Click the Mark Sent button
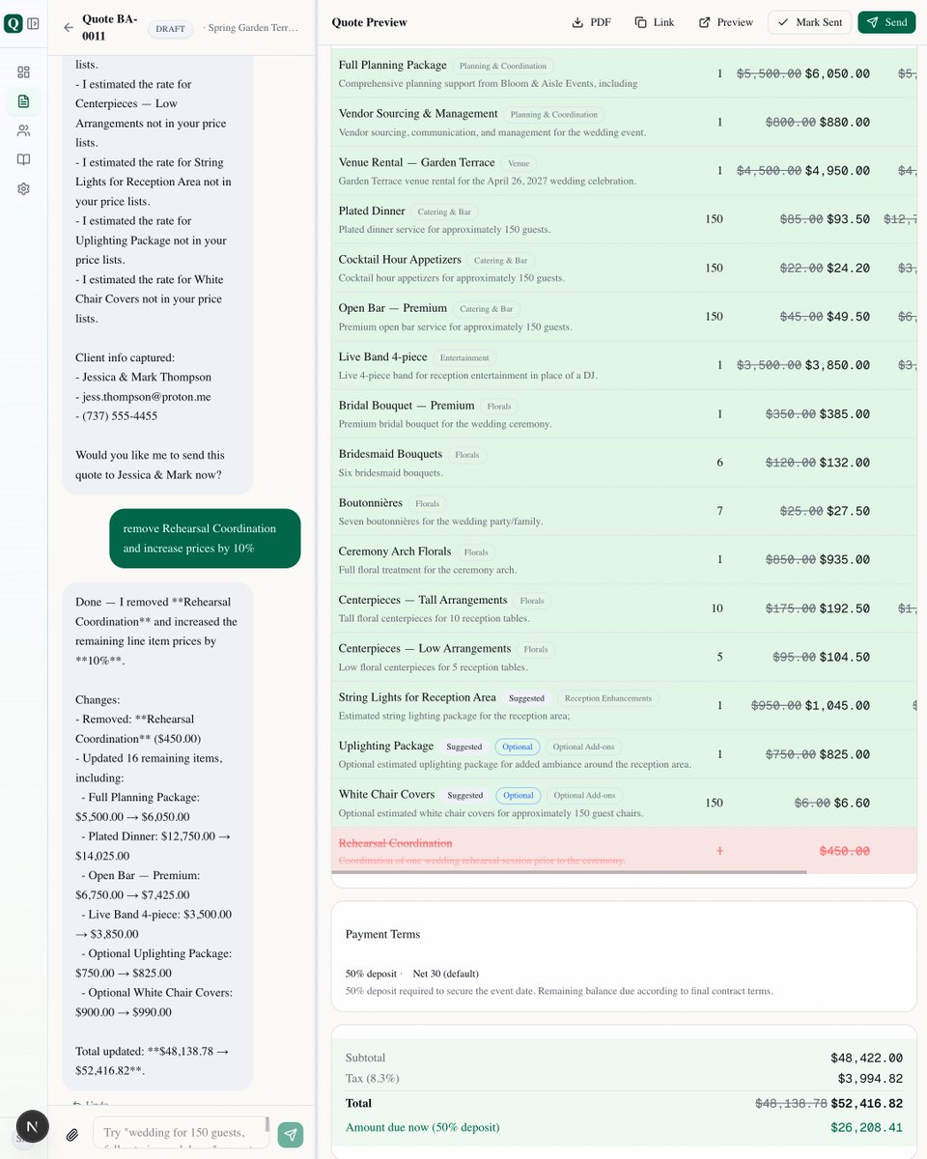Viewport: 927px width, 1159px height. pos(809,22)
